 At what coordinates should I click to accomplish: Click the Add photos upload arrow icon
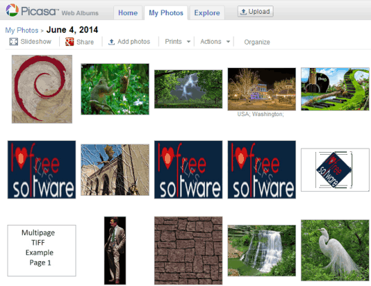(111, 42)
